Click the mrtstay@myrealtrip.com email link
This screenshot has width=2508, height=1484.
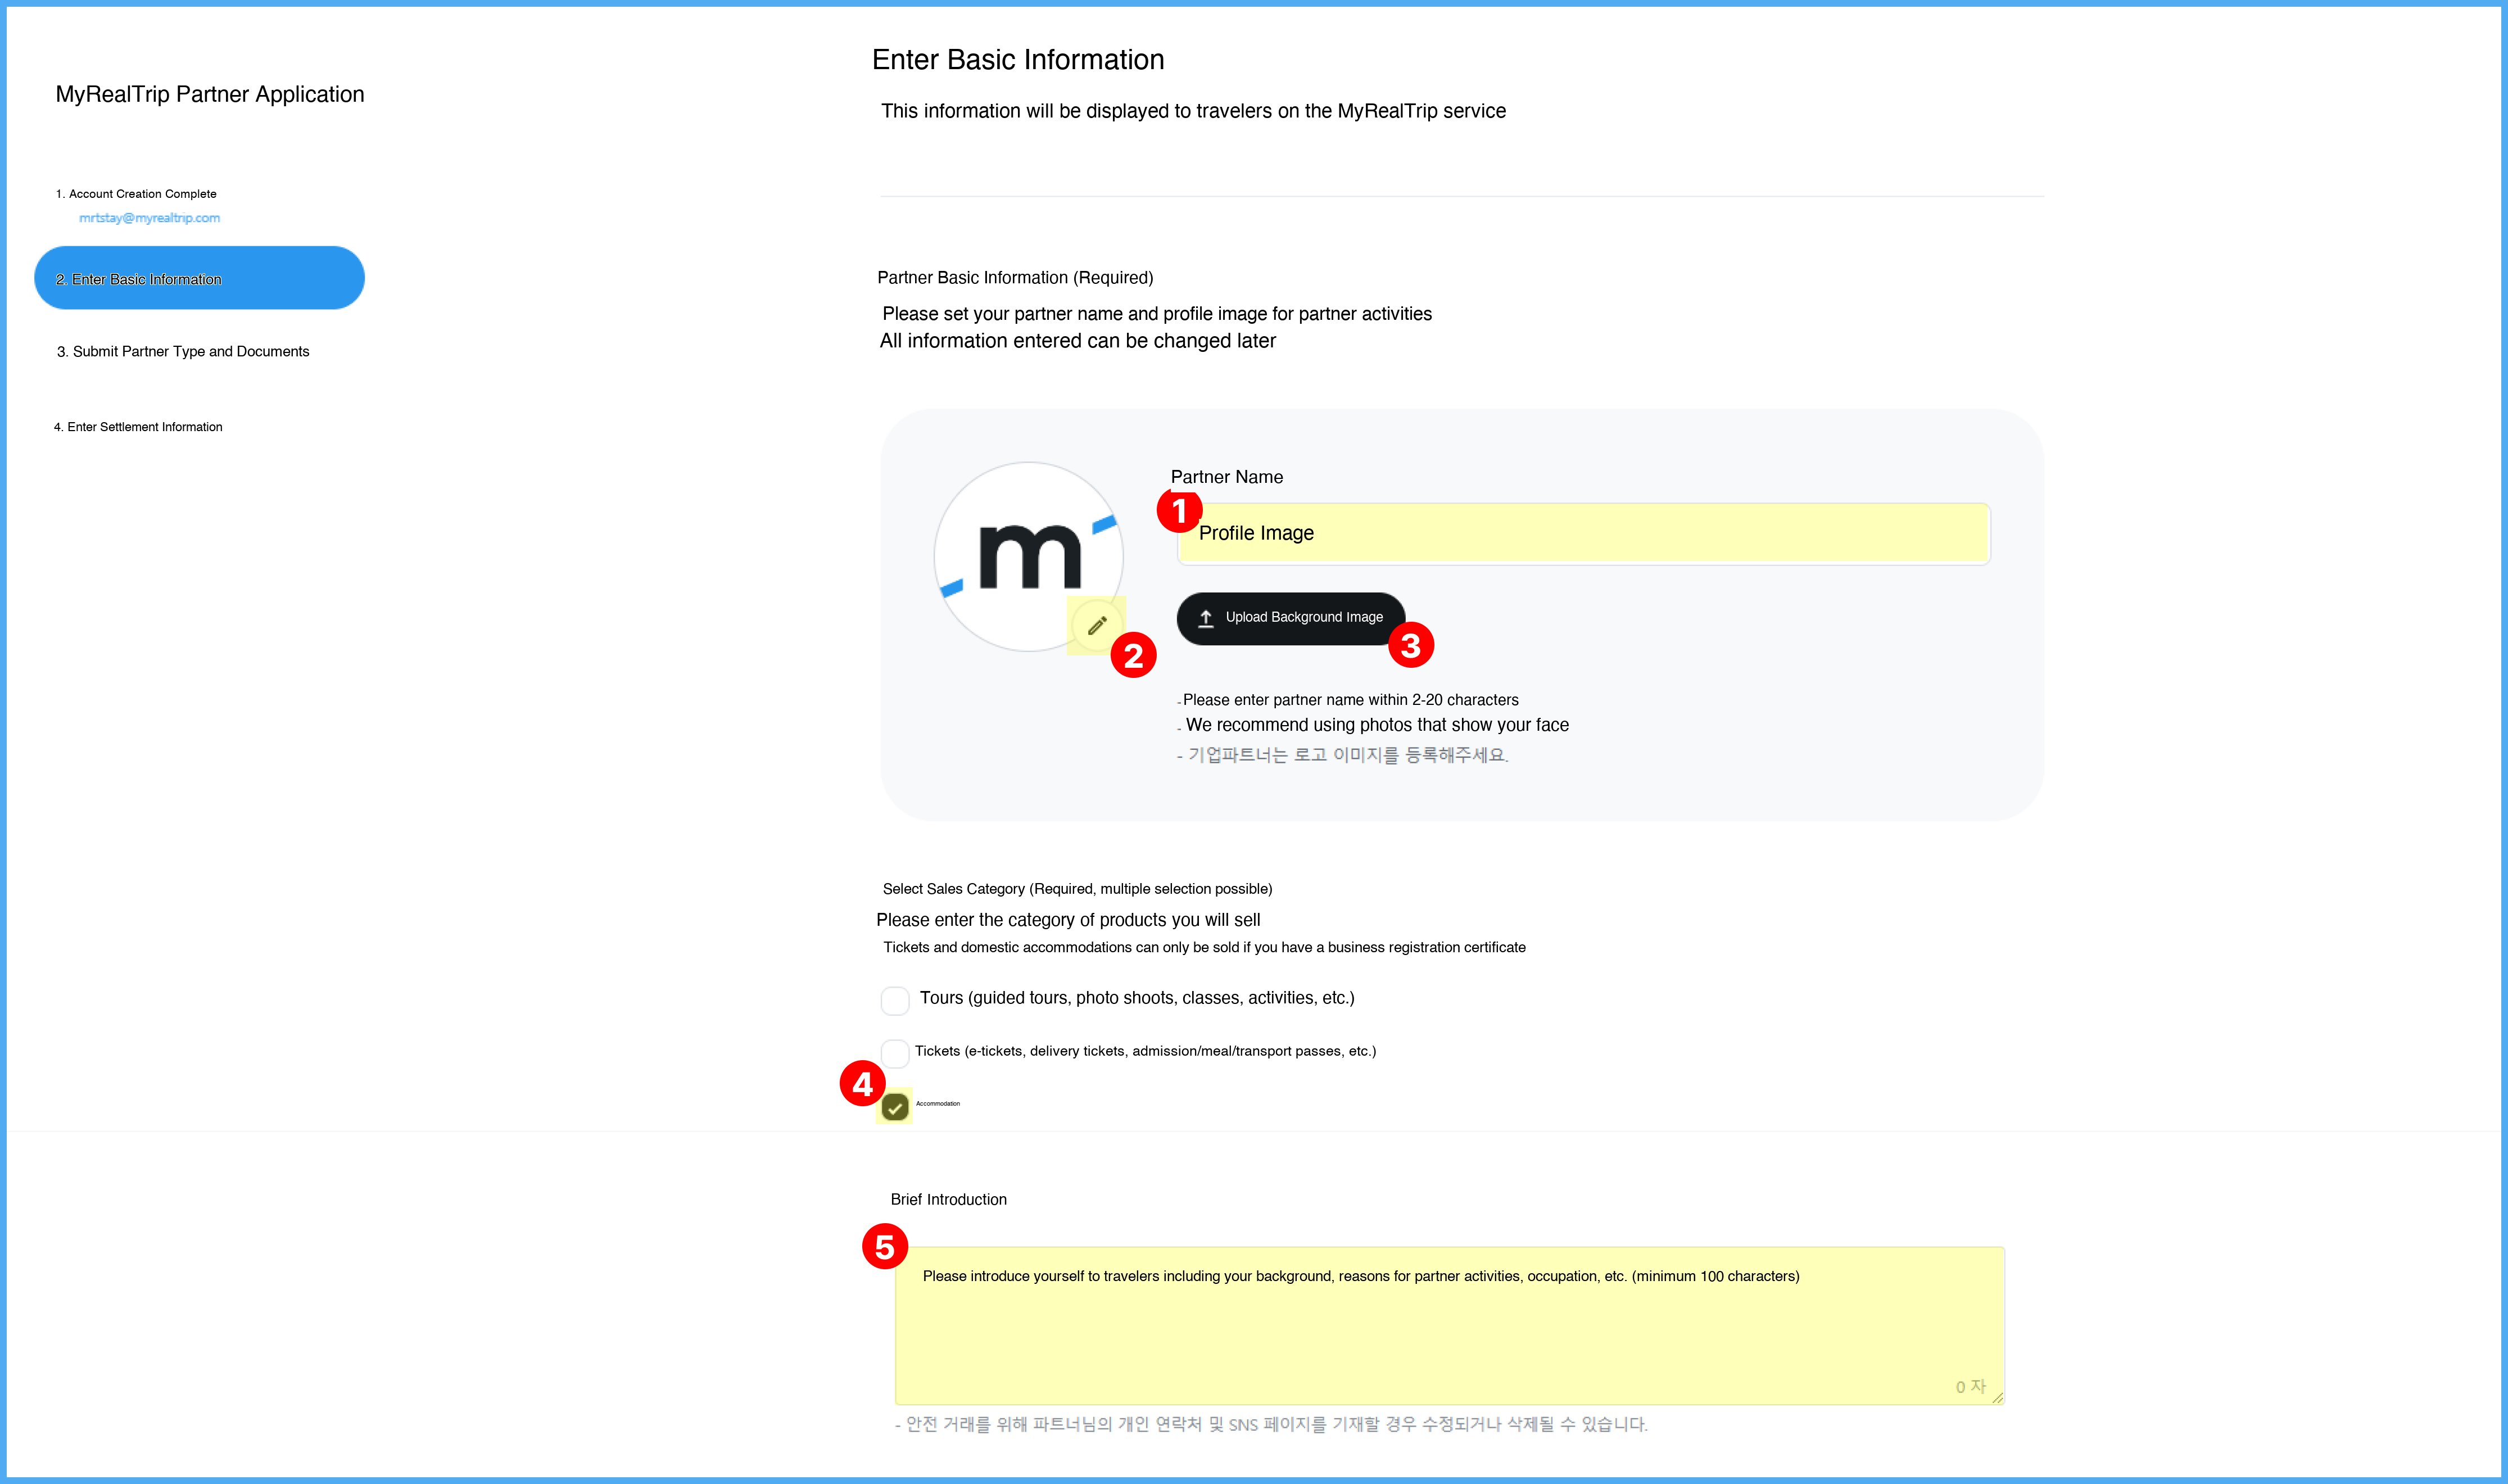tap(149, 218)
